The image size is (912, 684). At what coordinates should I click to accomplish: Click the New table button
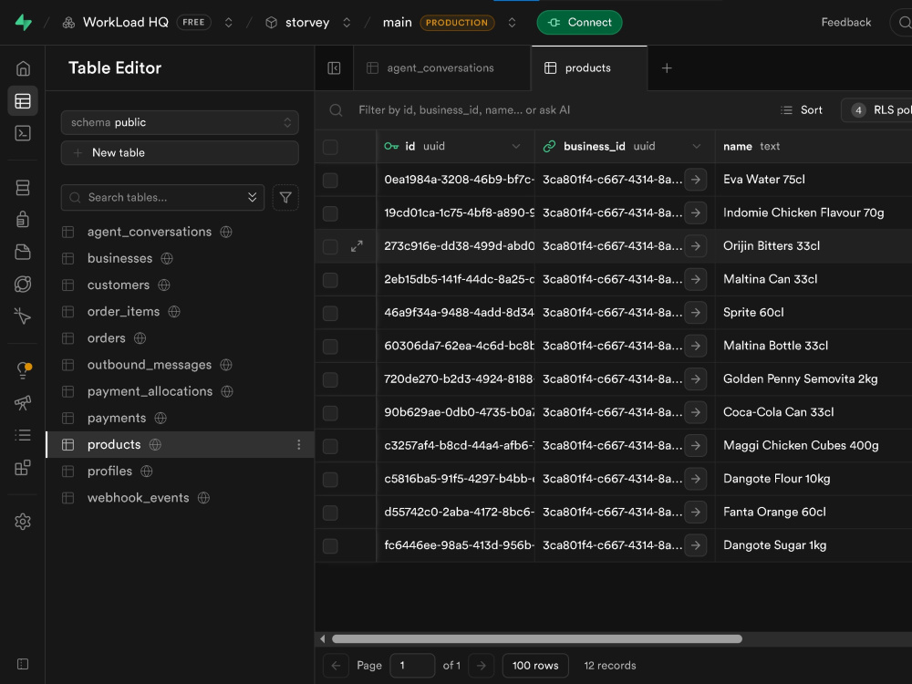pos(180,153)
